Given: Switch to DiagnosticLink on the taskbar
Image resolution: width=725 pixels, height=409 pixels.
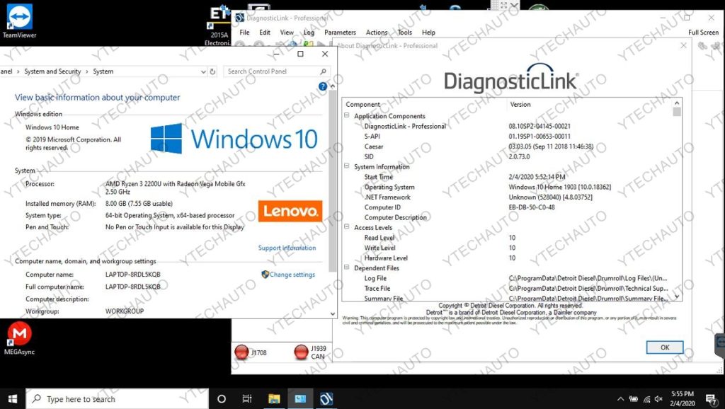Looking at the screenshot, I should [x=326, y=399].
